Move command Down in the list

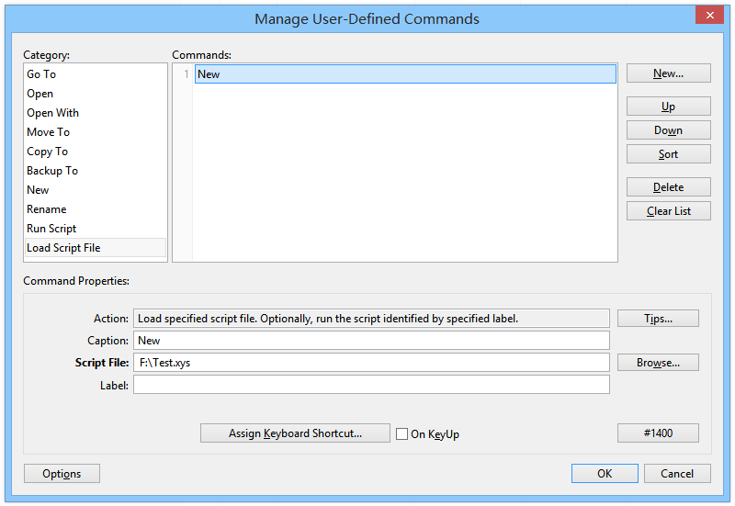[668, 130]
